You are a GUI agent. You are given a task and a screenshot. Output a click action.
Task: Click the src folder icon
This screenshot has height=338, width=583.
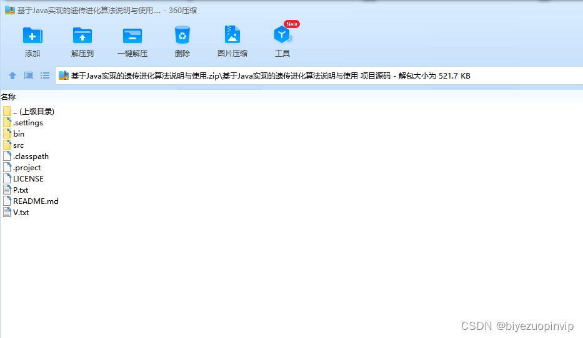click(7, 145)
